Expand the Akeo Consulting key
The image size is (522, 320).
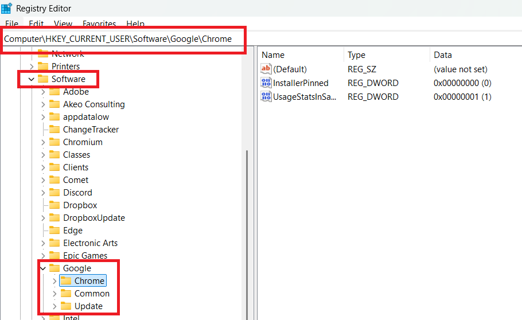(x=43, y=104)
